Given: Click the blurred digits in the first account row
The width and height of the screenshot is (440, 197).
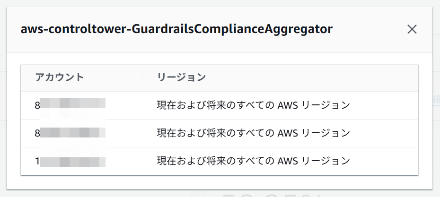Looking at the screenshot, I should pyautogui.click(x=73, y=105).
